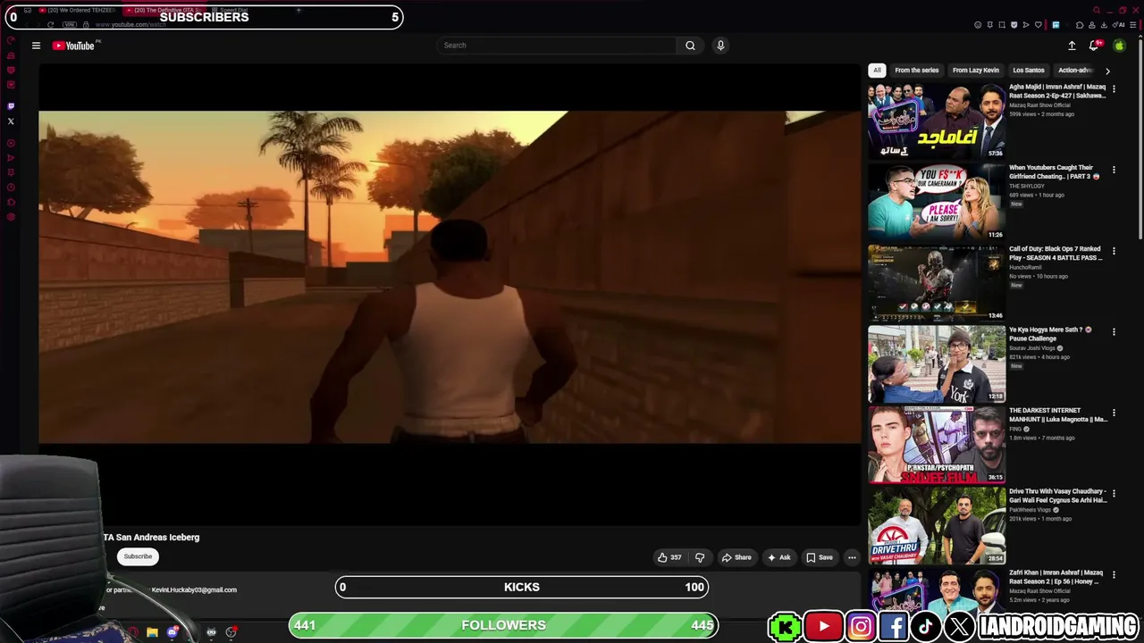This screenshot has width=1144, height=643.
Task: Click the Ask button
Action: pos(778,557)
